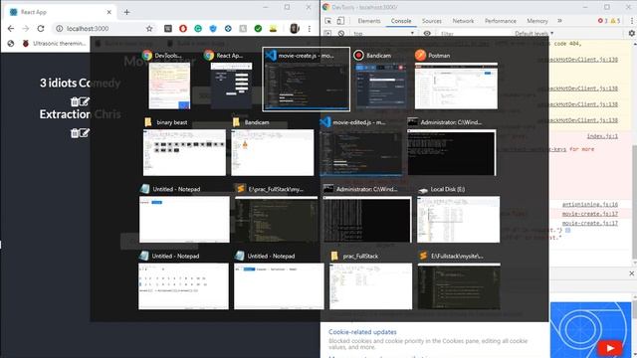
Task: Open the top JavaScript context dropdown
Action: [383, 33]
